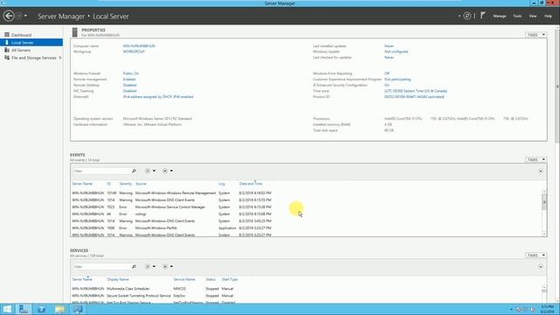Expand the File and Storage Services arrow
This screenshot has height=315, width=560.
tap(60, 58)
